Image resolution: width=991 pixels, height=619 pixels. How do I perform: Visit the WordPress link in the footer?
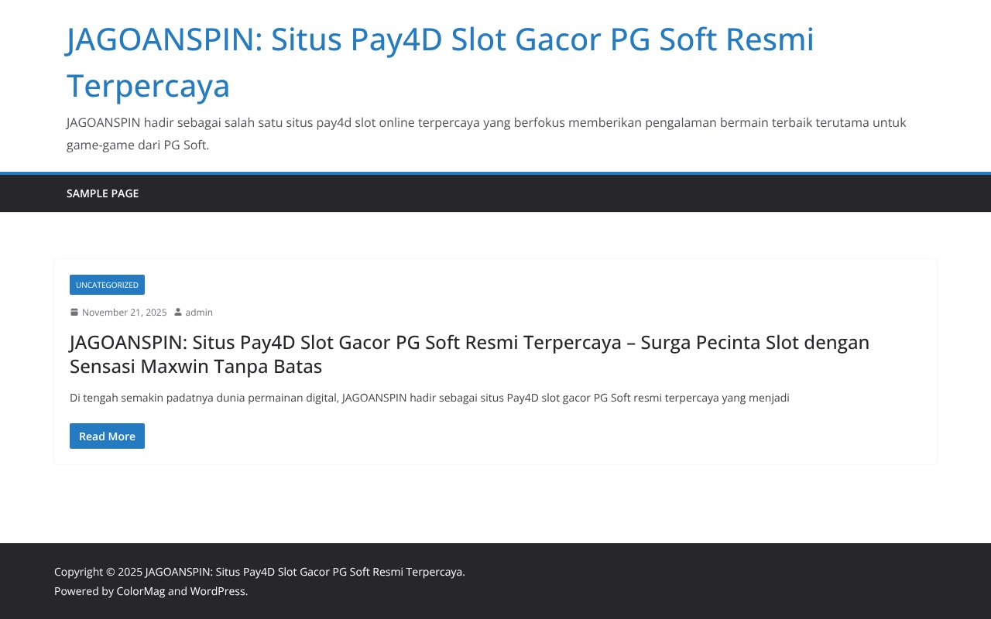[x=218, y=591]
